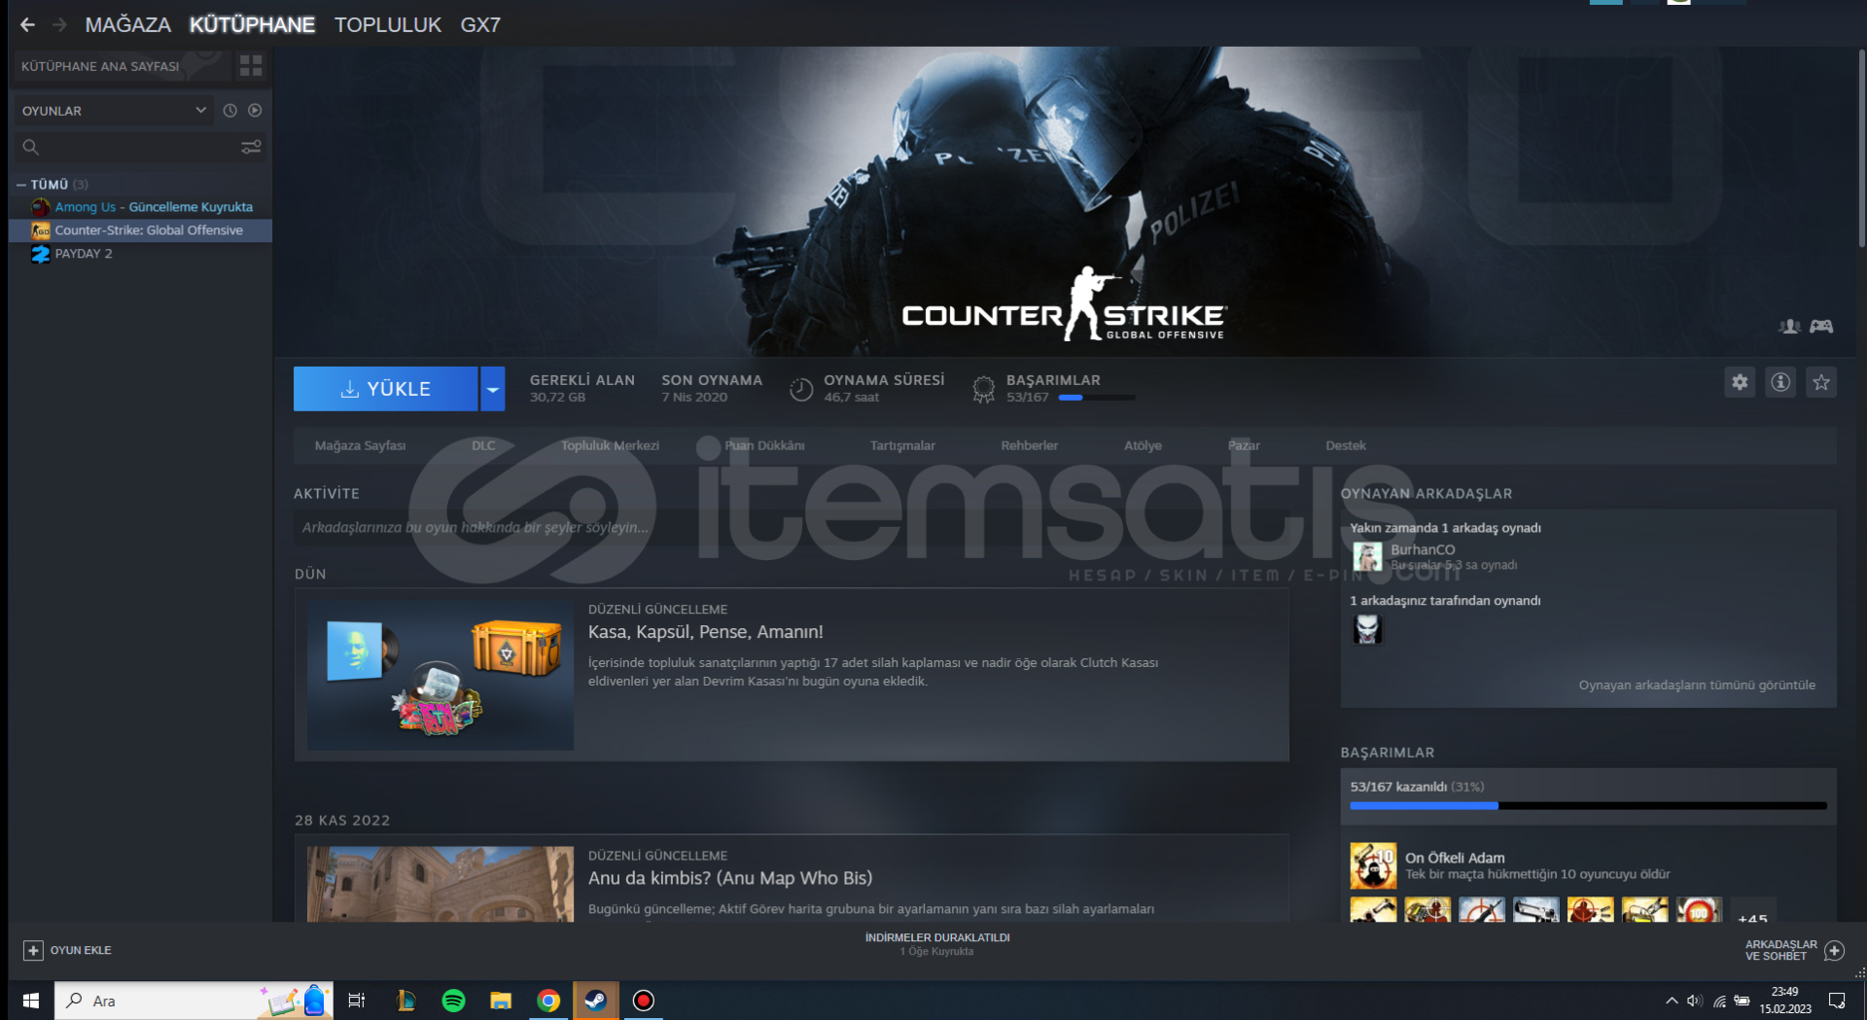Click Oynayan arkadaşların tümünü görüntüle link
1867x1020 pixels.
point(1697,685)
